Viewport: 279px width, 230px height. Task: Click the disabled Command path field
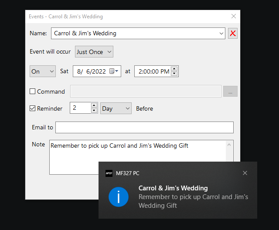pos(146,91)
